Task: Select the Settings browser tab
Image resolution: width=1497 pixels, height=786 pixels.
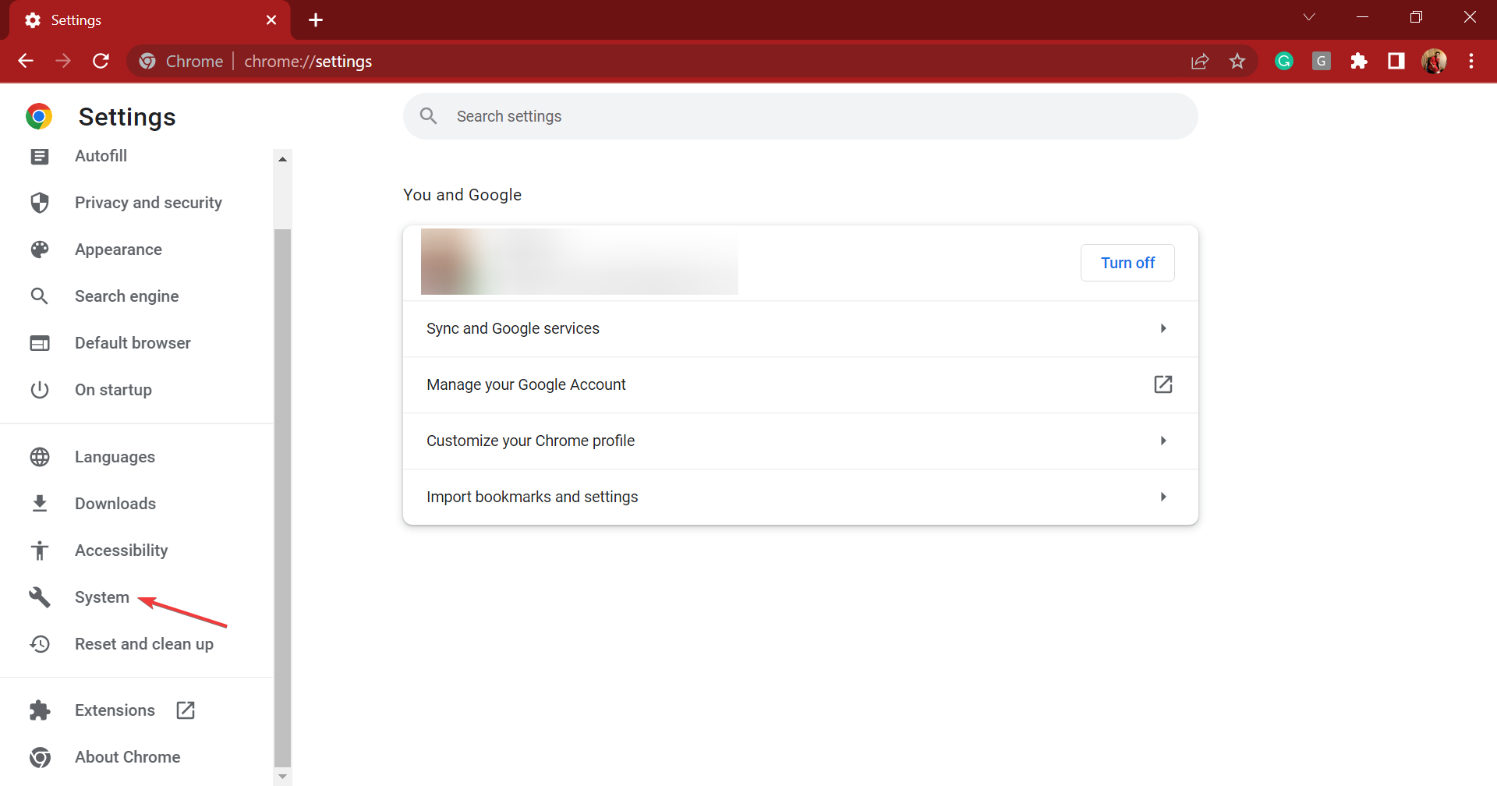Action: click(150, 20)
